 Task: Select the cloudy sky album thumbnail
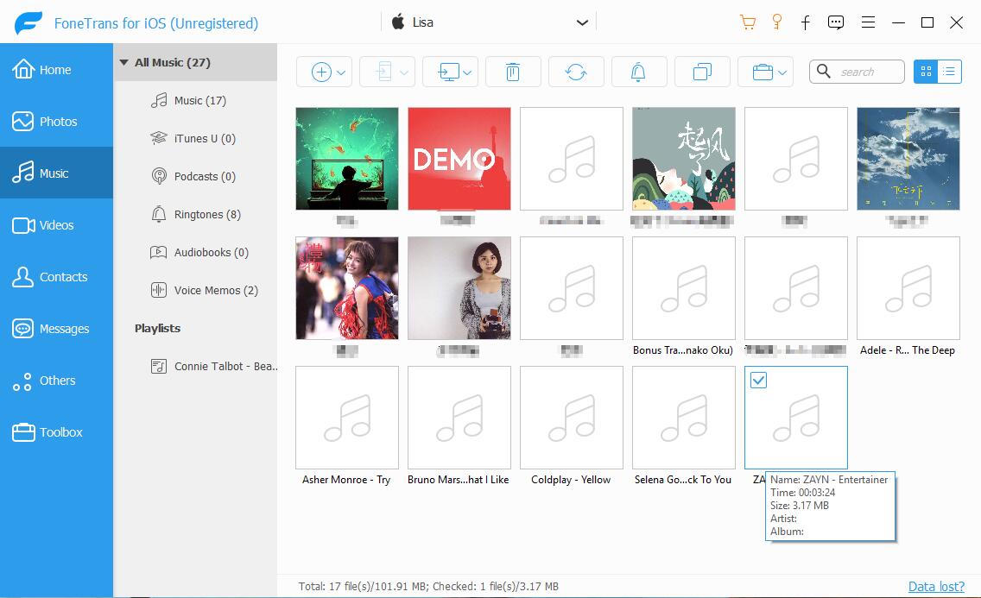[x=908, y=159]
